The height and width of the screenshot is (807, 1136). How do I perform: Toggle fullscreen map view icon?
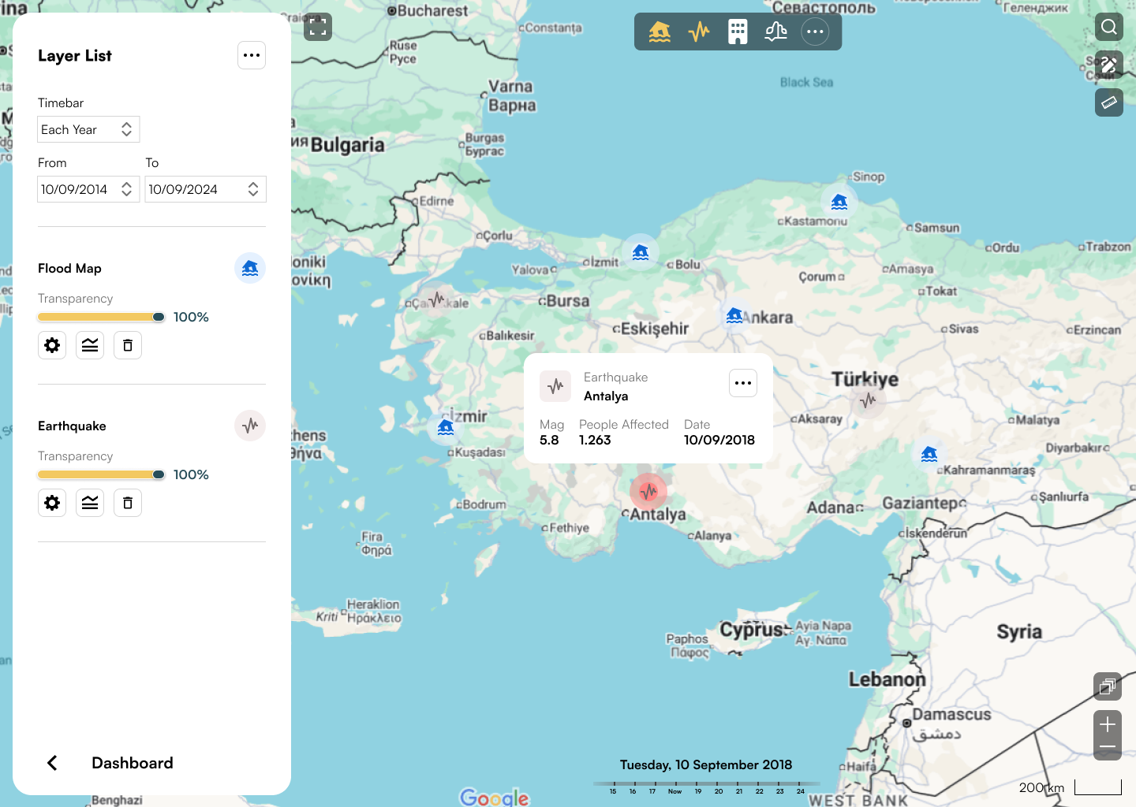(x=318, y=27)
